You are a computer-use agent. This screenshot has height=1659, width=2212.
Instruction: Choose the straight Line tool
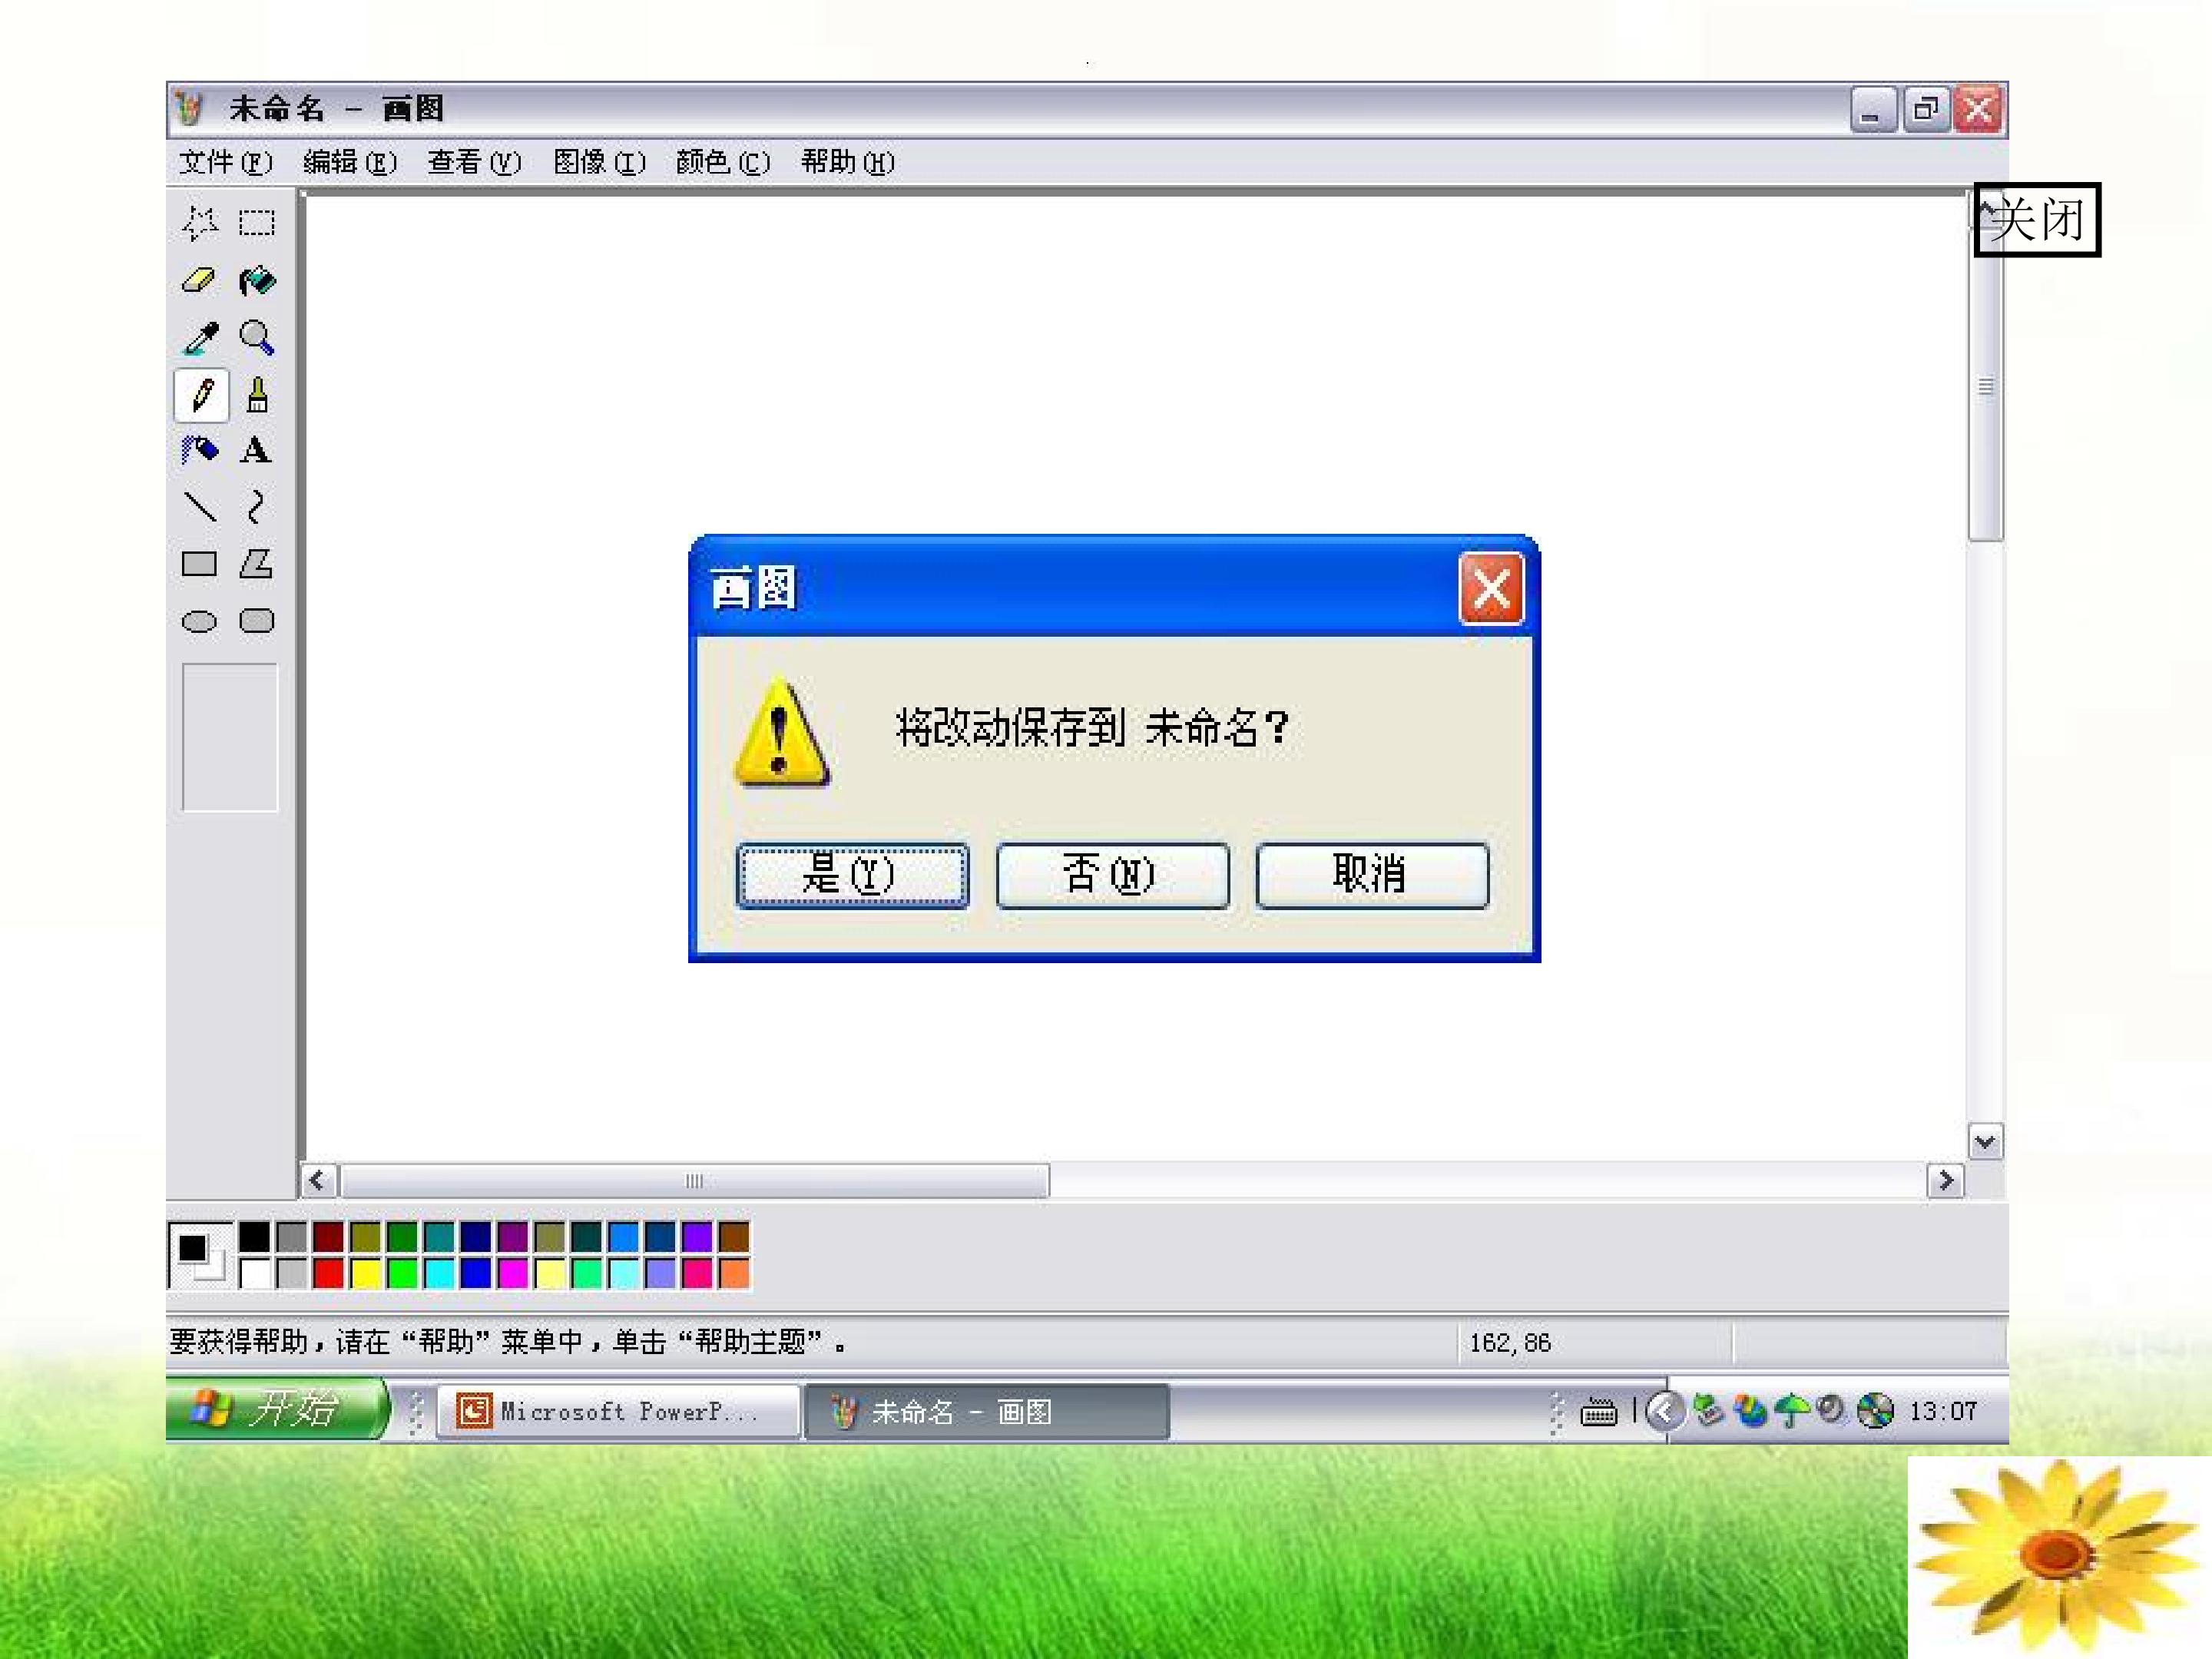click(200, 508)
